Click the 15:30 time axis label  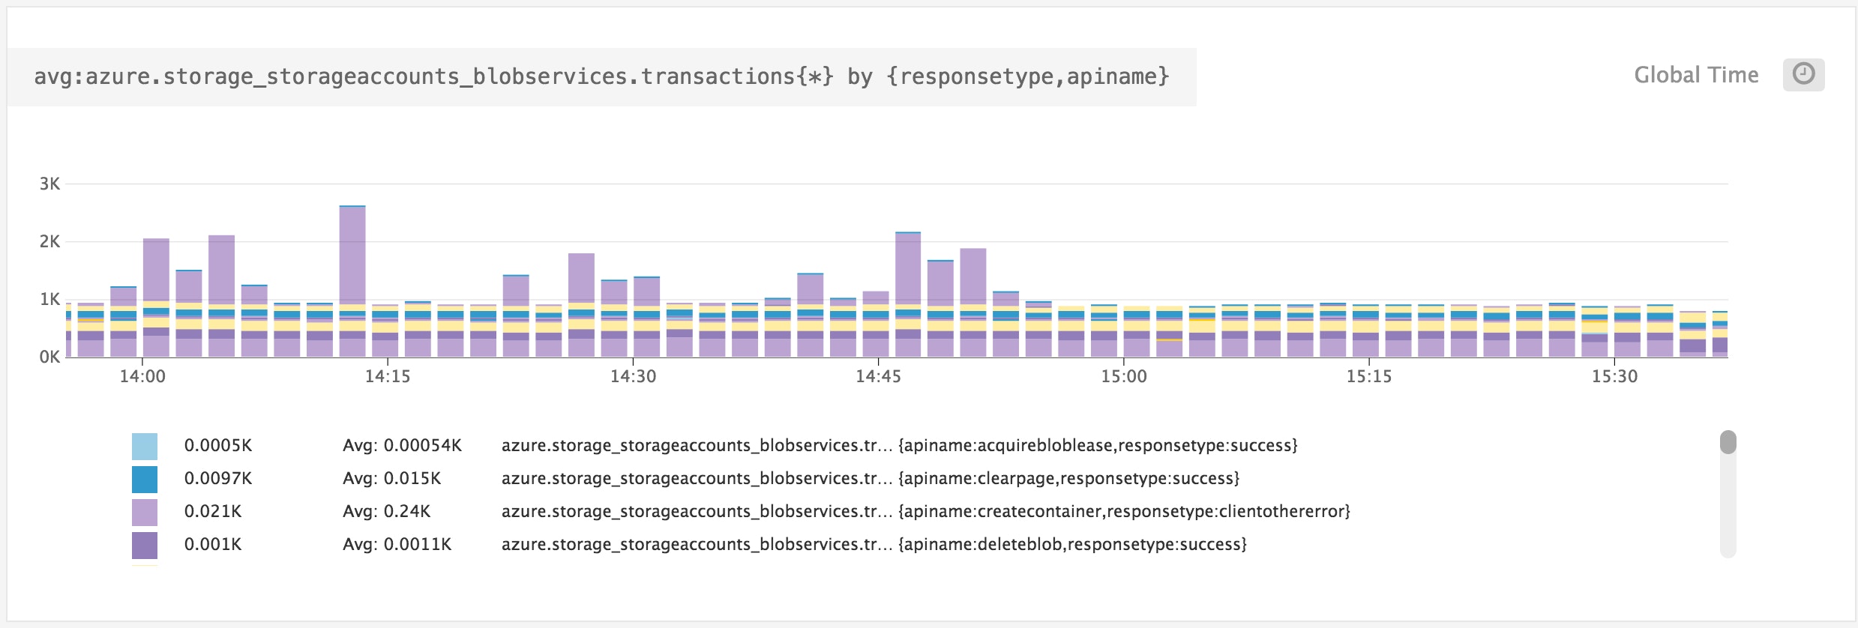point(1614,376)
